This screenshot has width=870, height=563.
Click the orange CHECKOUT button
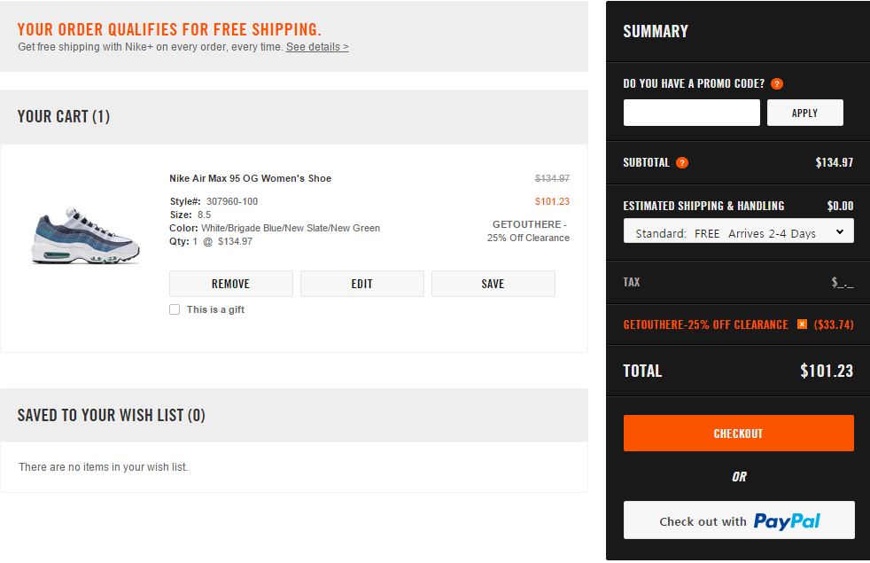739,433
